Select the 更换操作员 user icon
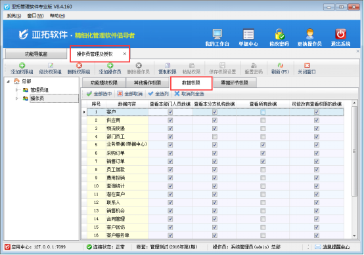The height and width of the screenshot is (255, 364). point(309,35)
